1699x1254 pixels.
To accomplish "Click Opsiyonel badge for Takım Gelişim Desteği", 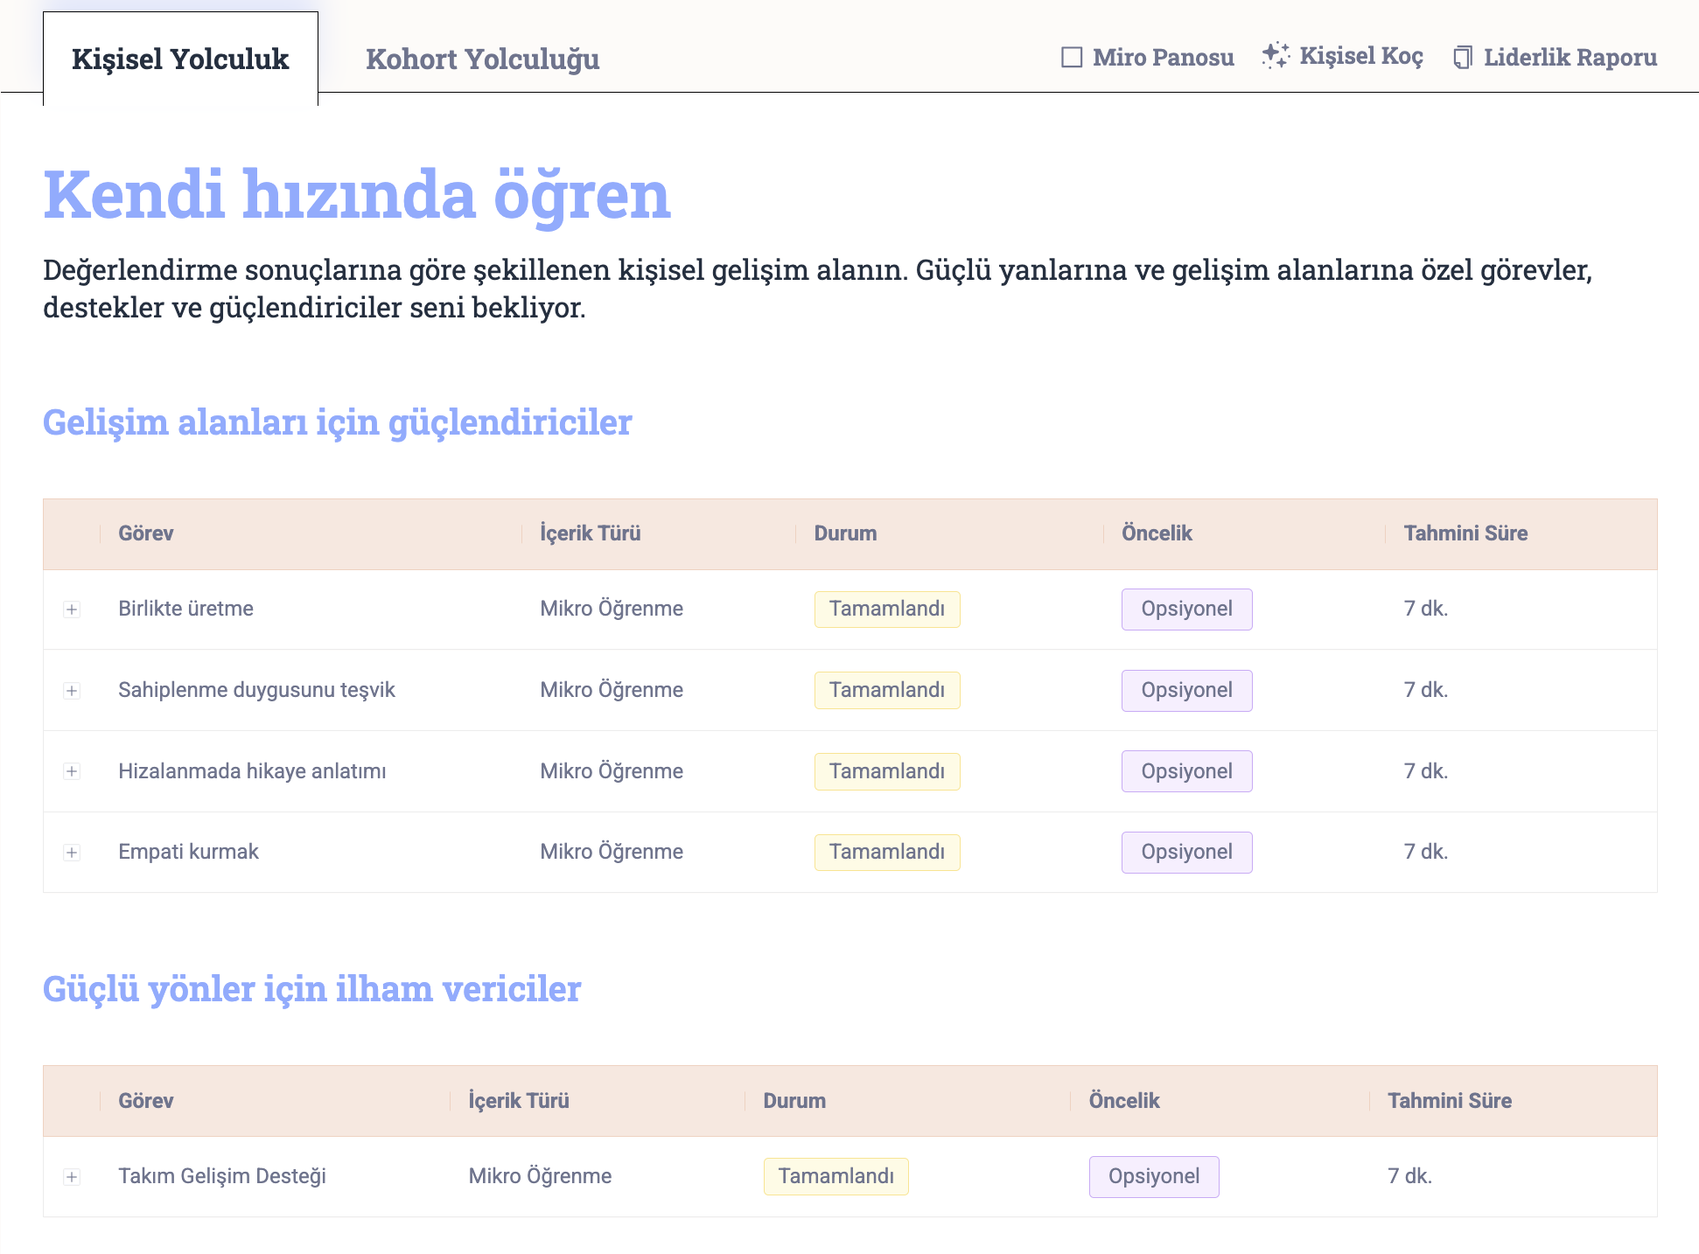I will click(1153, 1177).
